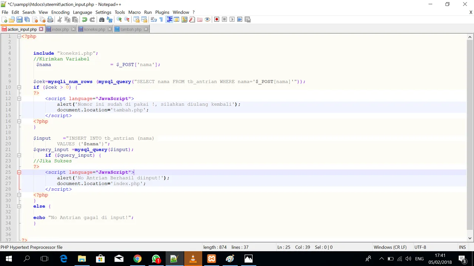Toggle the indent guide toolbar button

(169, 20)
